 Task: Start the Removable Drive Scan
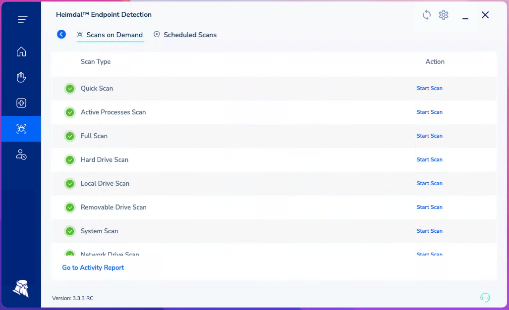[x=430, y=207]
